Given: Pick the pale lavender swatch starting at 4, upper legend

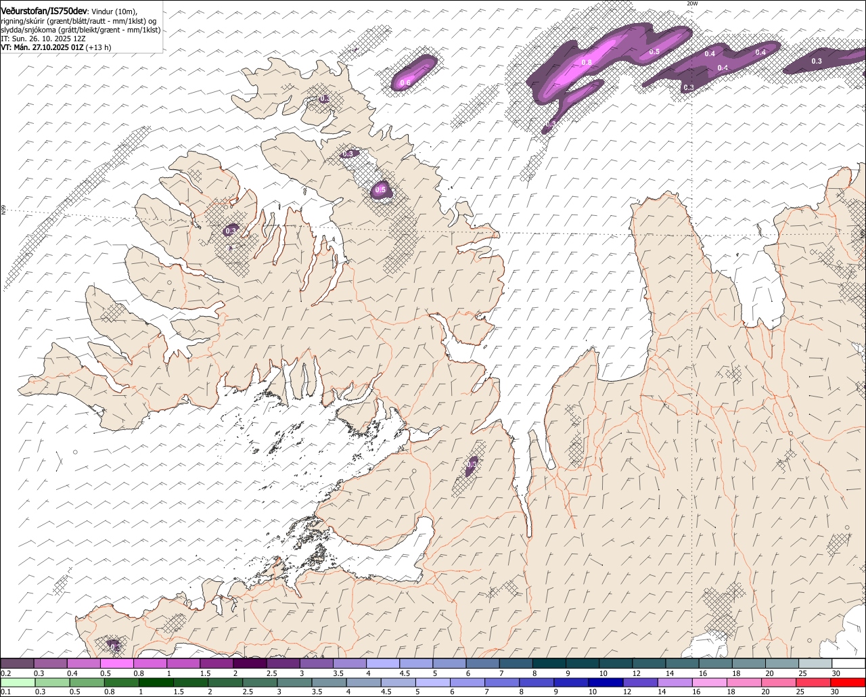Looking at the screenshot, I should [x=383, y=664].
